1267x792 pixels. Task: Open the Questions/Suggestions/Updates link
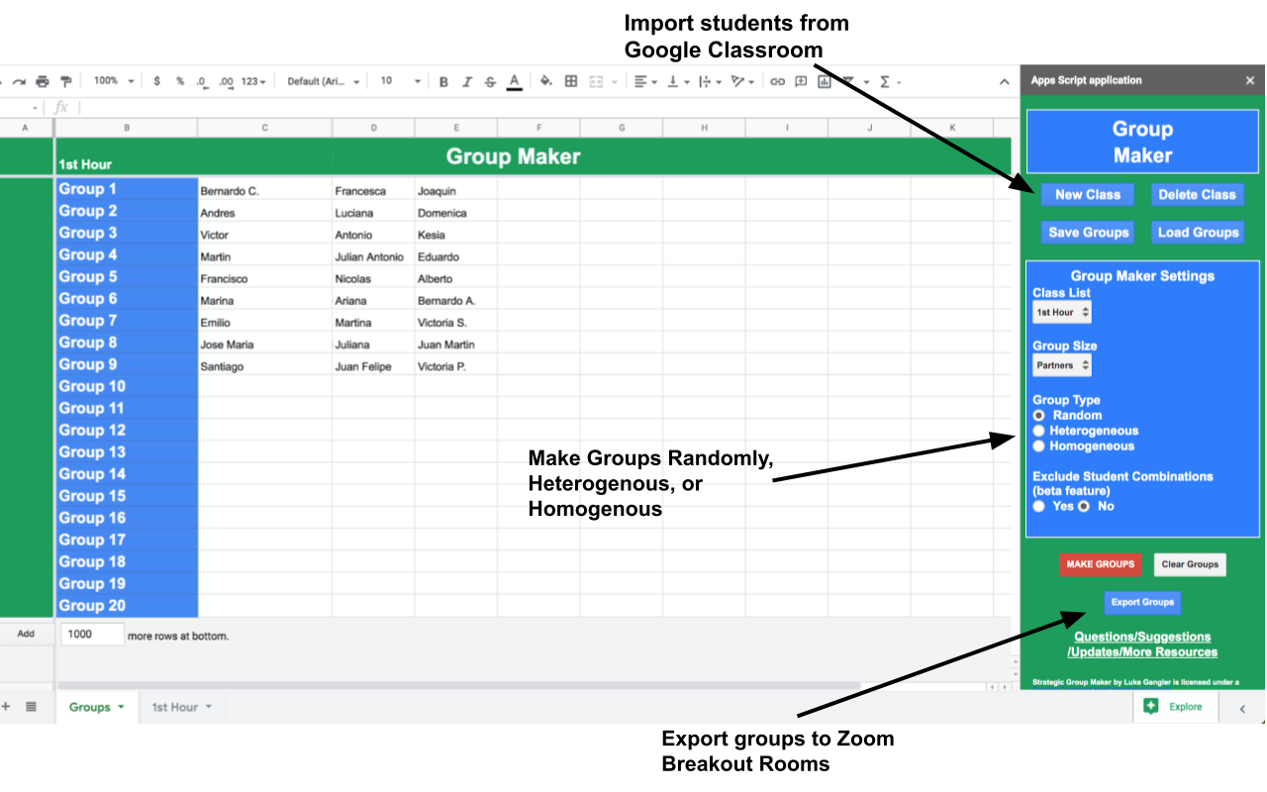pyautogui.click(x=1142, y=644)
